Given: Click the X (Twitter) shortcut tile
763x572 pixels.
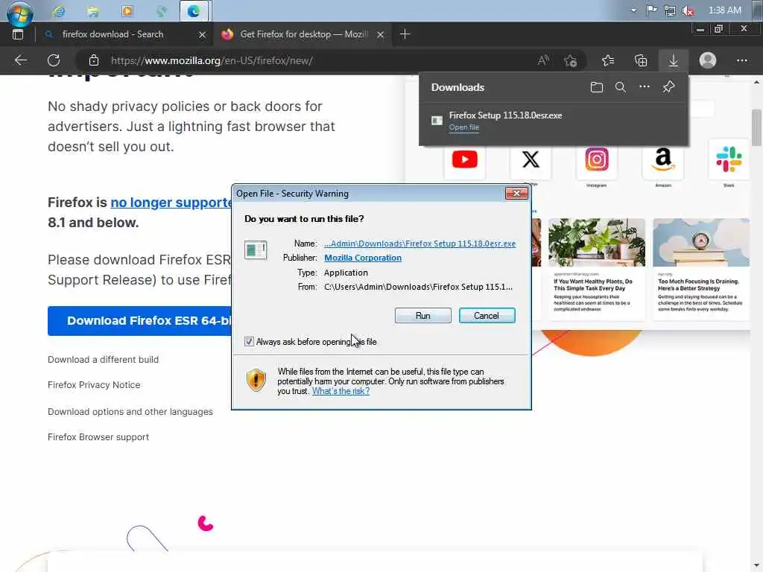Looking at the screenshot, I should pyautogui.click(x=531, y=159).
